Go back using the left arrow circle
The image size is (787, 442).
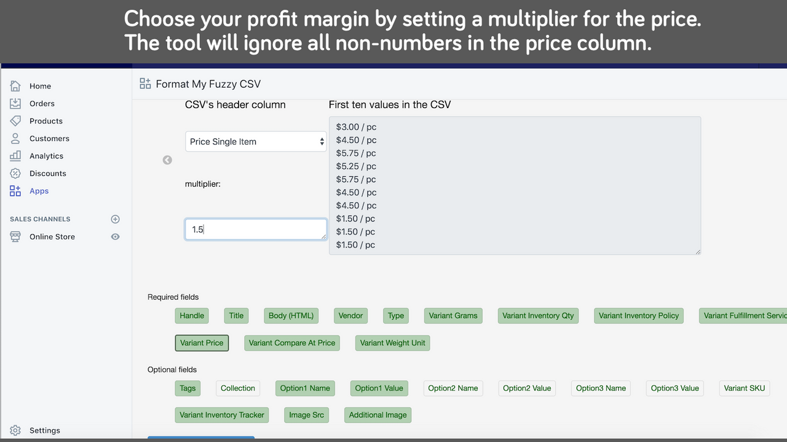(167, 160)
